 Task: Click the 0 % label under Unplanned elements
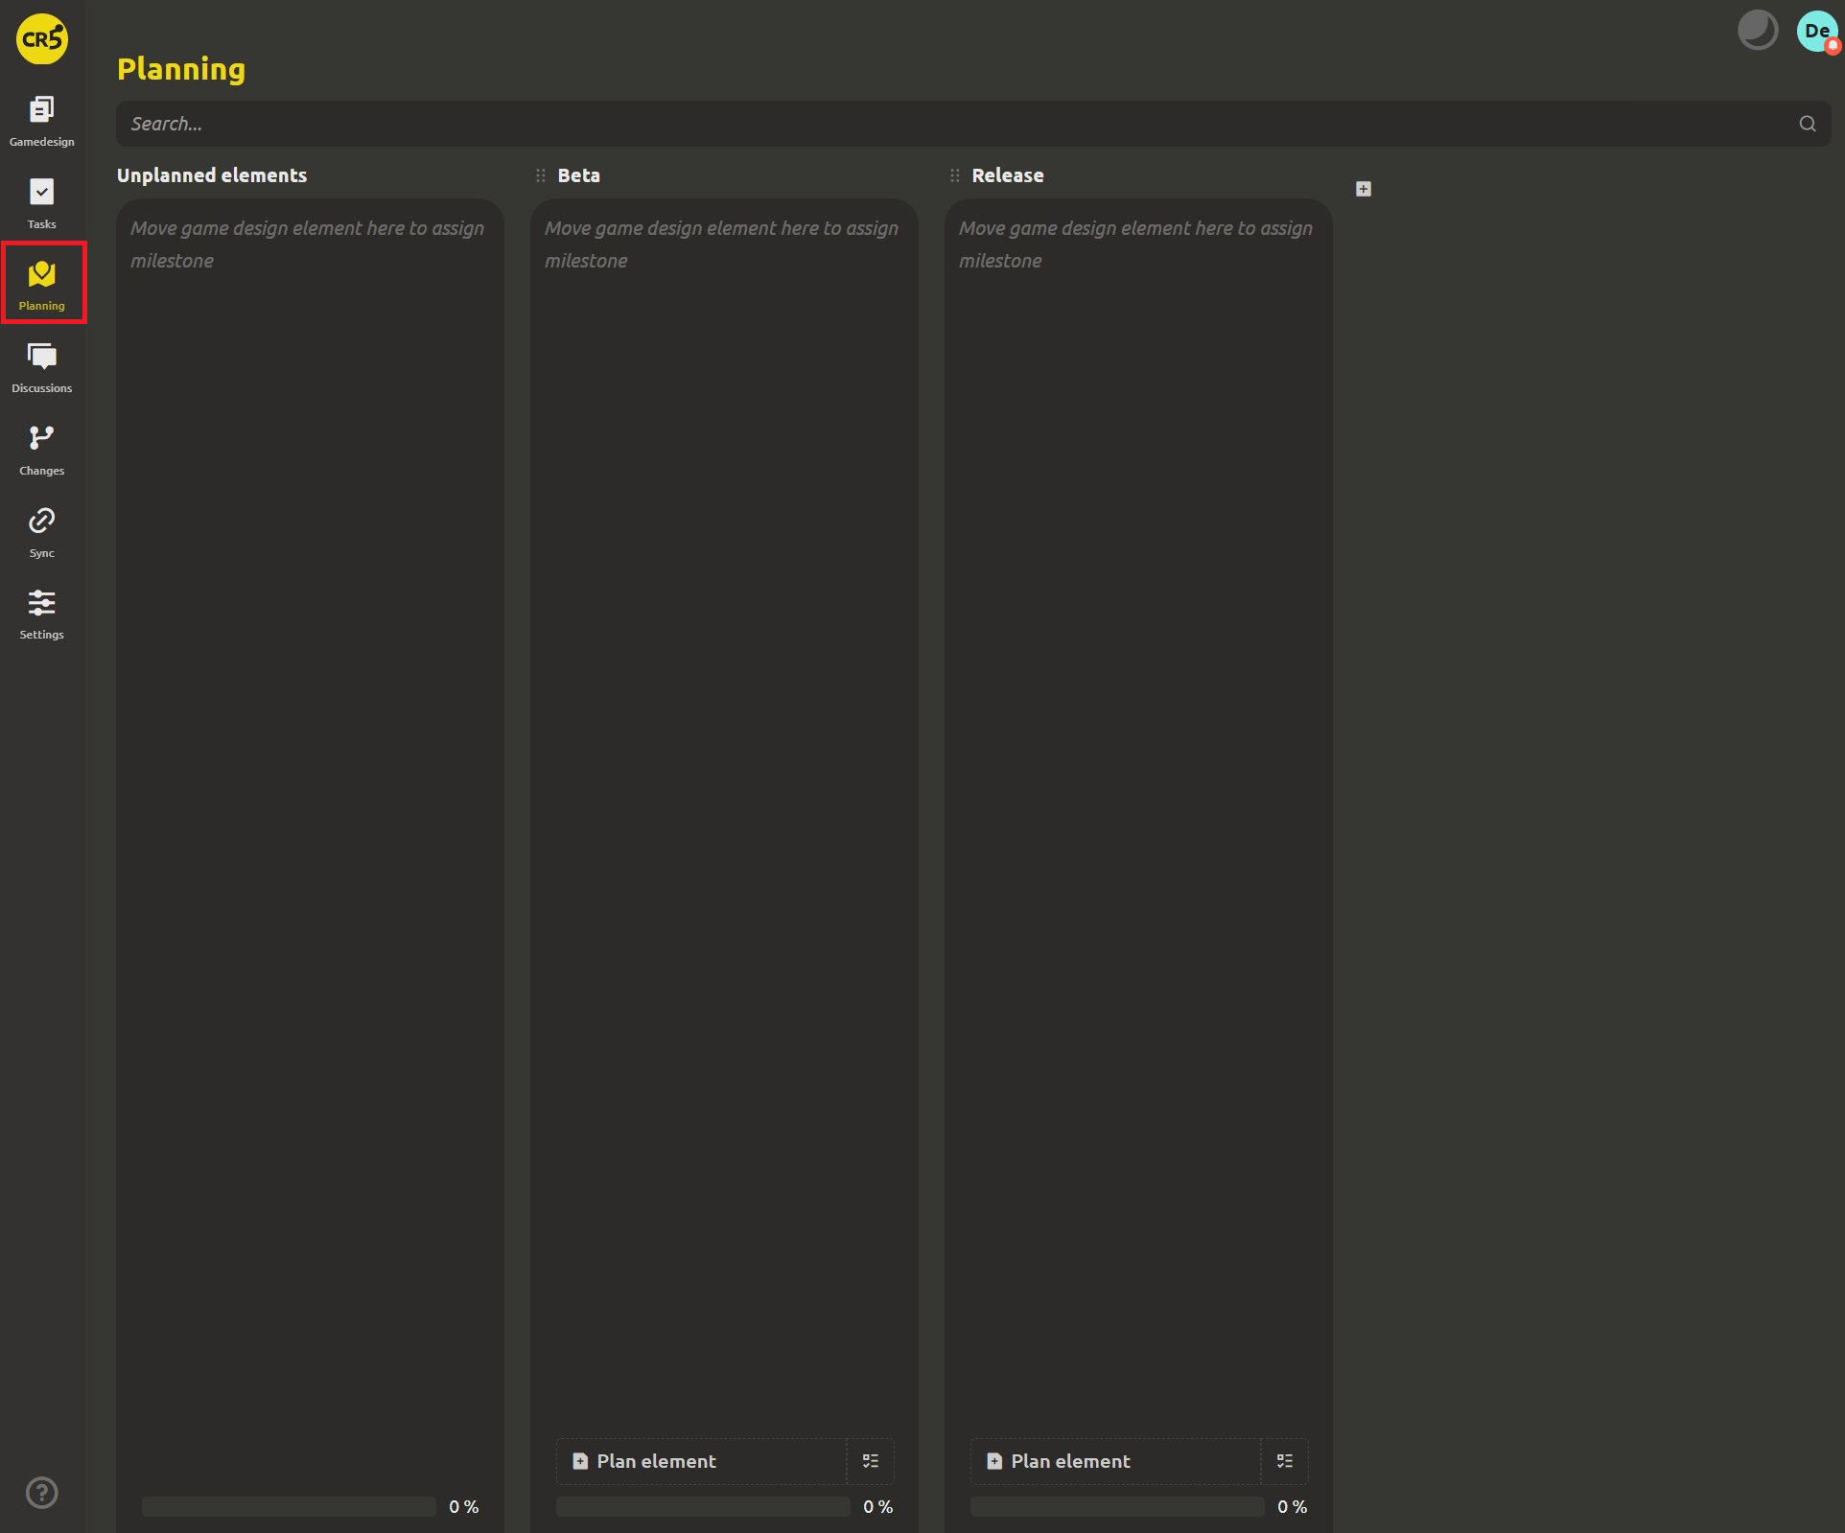click(464, 1506)
